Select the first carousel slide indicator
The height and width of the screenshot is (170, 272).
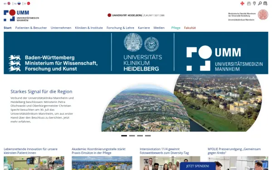[x=124, y=136]
